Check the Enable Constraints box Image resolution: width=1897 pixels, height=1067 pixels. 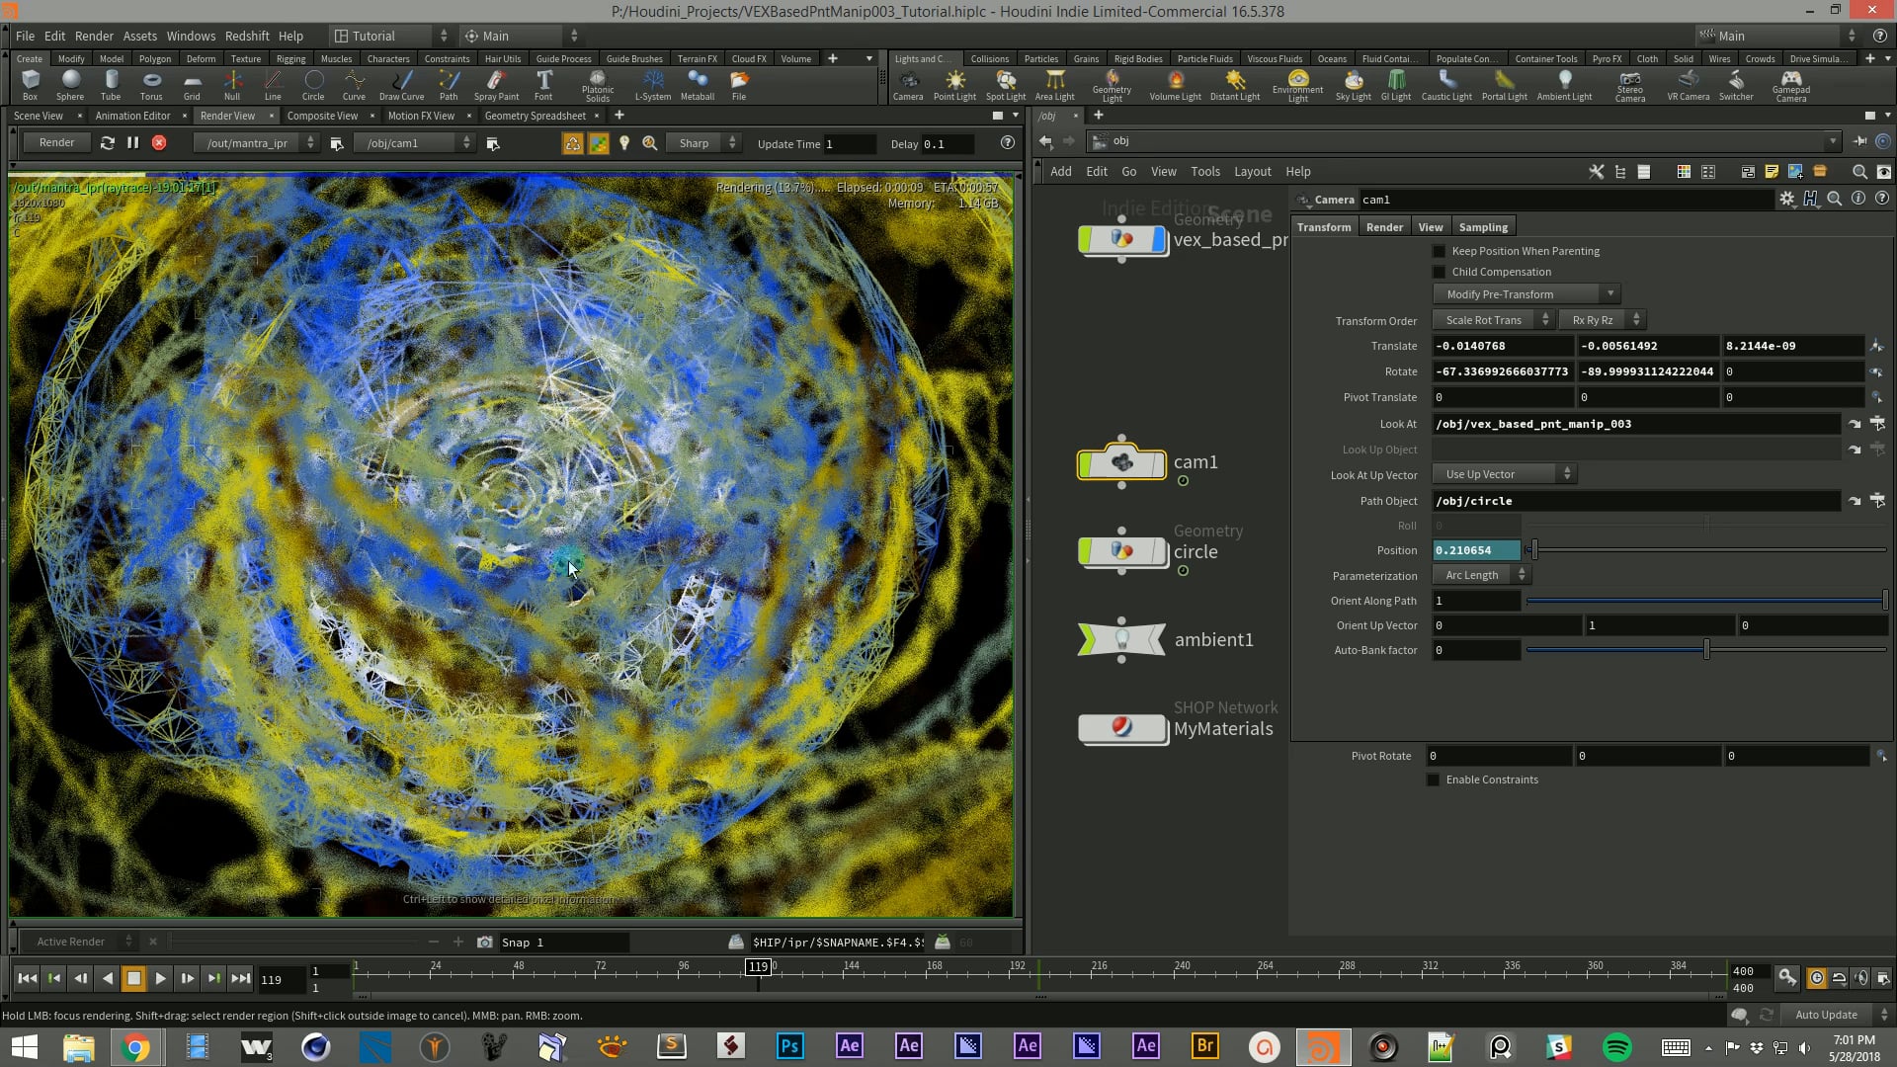[x=1433, y=780]
